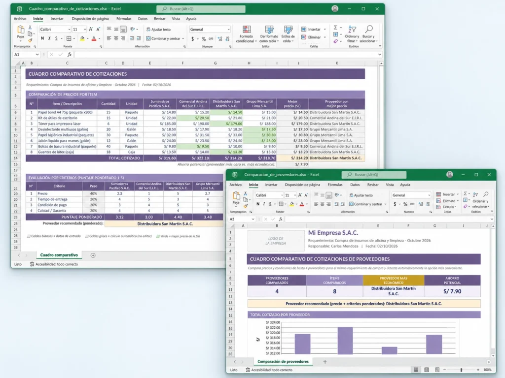
Task: Toggle underline (S) in the cotizaciones window
Action: pos(56,38)
